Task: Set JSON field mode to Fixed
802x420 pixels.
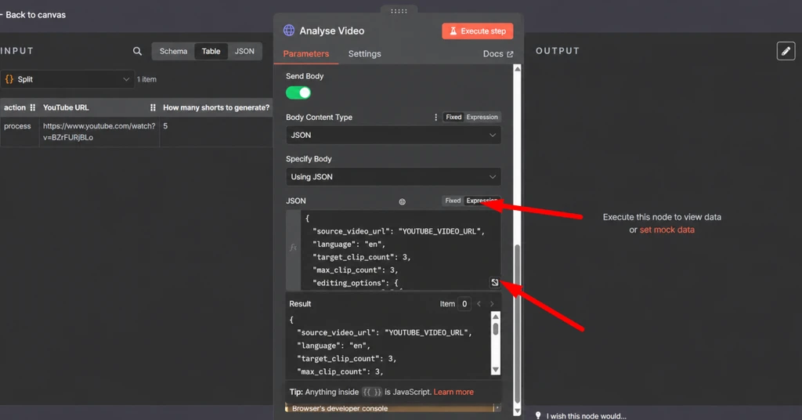Action: (x=453, y=201)
